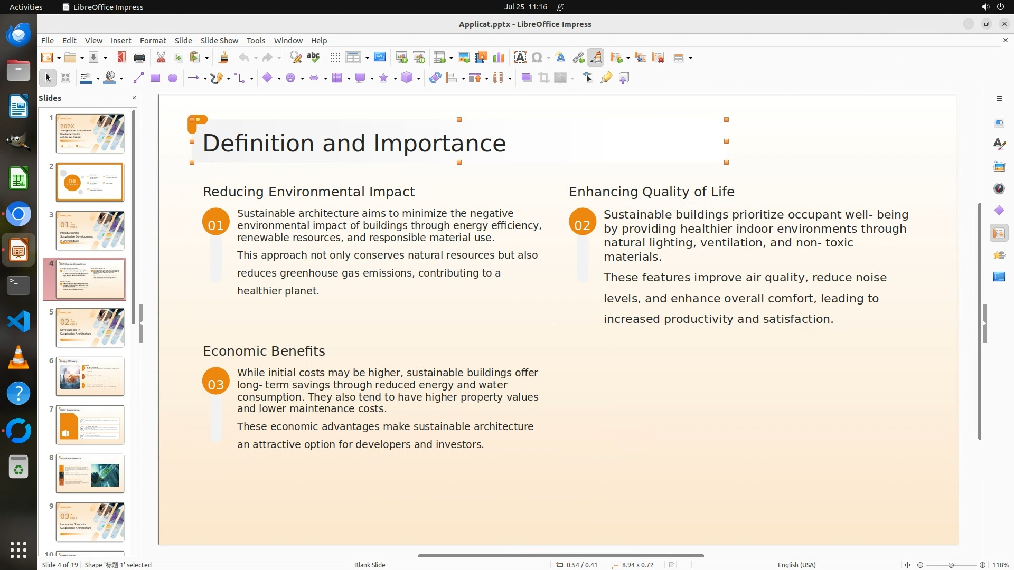Expand the Stars and Banners shapes dropdown

tap(395, 79)
